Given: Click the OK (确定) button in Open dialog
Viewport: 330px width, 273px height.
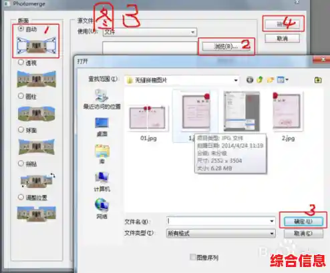Looking at the screenshot, I should [x=303, y=222].
